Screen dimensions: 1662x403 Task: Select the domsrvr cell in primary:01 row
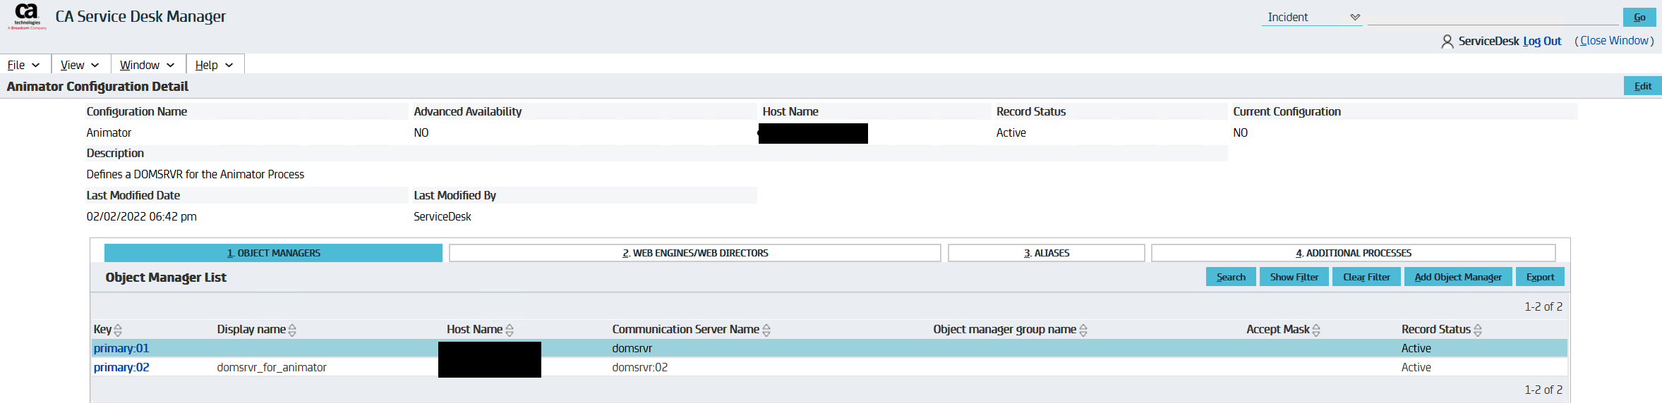click(x=632, y=348)
